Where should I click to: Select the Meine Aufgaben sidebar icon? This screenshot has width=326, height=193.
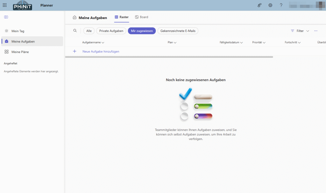click(x=6, y=41)
